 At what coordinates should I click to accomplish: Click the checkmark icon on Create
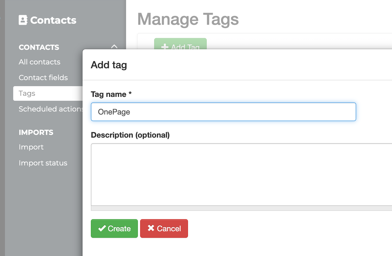tap(102, 228)
